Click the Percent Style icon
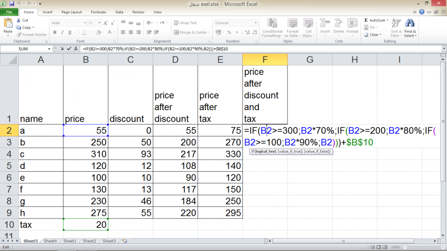The height and width of the screenshot is (251, 447). click(229, 33)
